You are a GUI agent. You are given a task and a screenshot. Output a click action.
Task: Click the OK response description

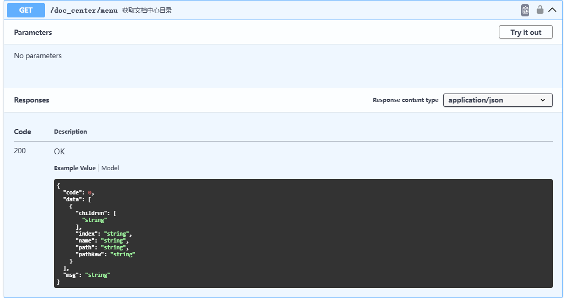(x=59, y=152)
